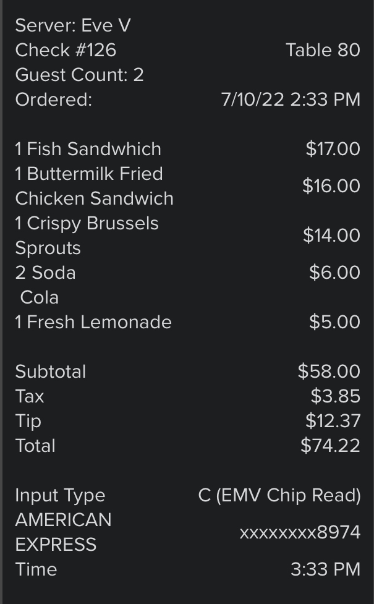Click the Total amount $74.22
374x604 pixels.
click(331, 446)
